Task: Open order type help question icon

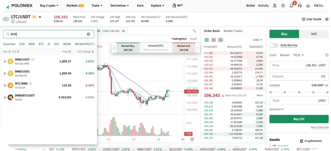Action: (327, 55)
